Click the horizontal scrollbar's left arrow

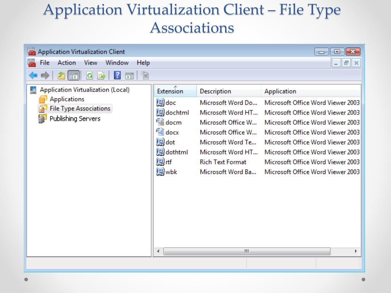[x=158, y=251]
